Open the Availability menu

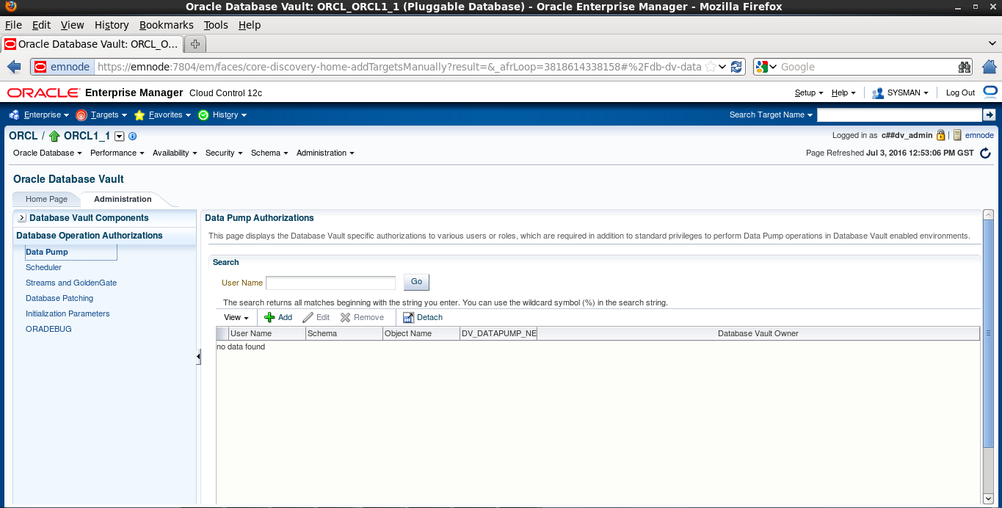click(x=175, y=153)
